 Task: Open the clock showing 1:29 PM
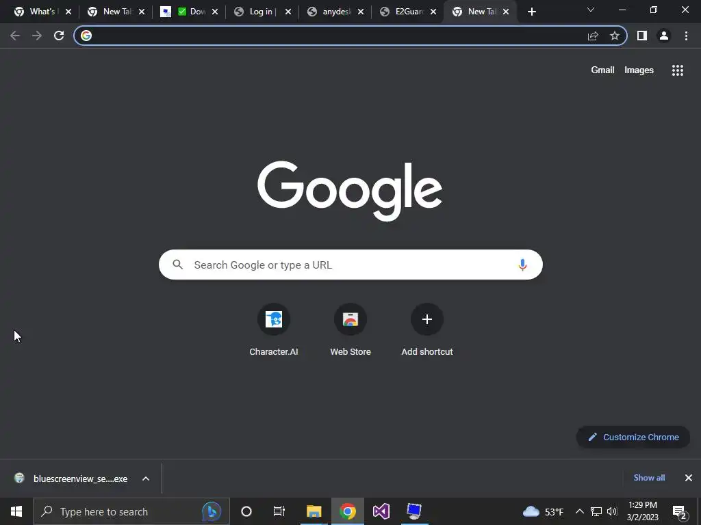point(642,511)
